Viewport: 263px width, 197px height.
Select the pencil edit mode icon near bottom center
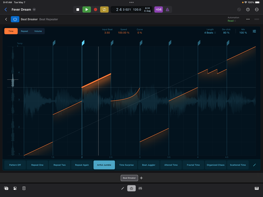pyautogui.click(x=123, y=188)
